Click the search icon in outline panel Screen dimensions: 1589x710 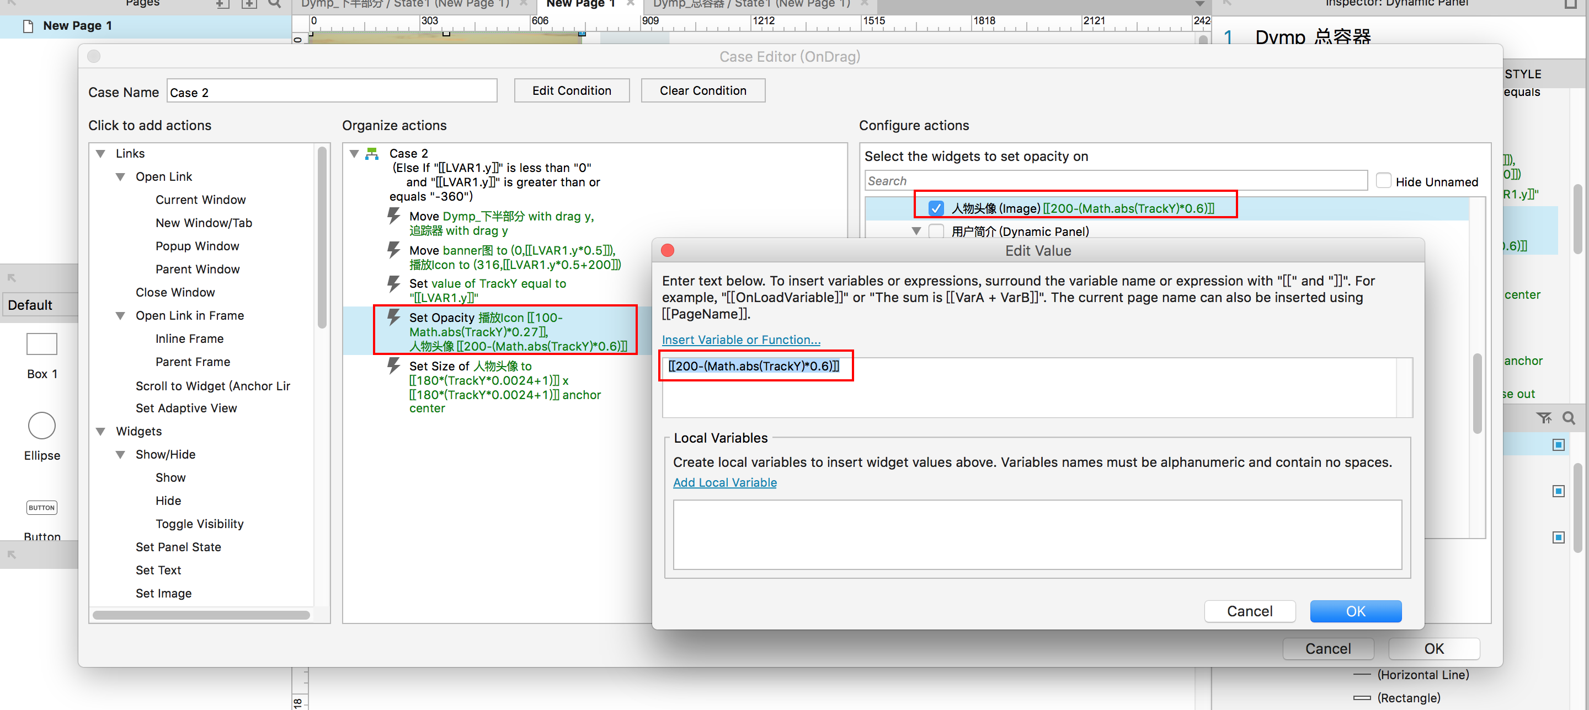pyautogui.click(x=1569, y=418)
